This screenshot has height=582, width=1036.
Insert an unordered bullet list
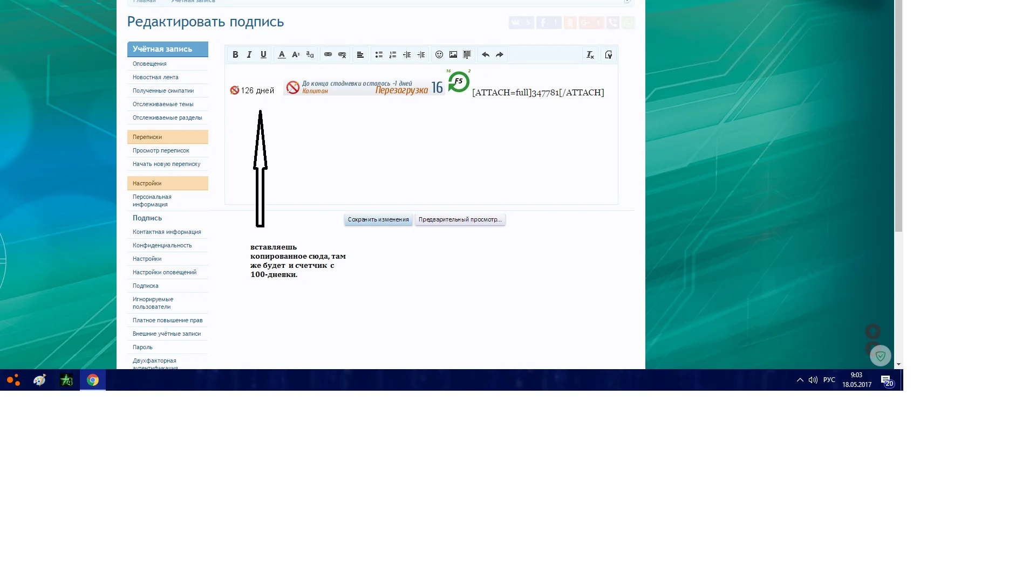[379, 54]
